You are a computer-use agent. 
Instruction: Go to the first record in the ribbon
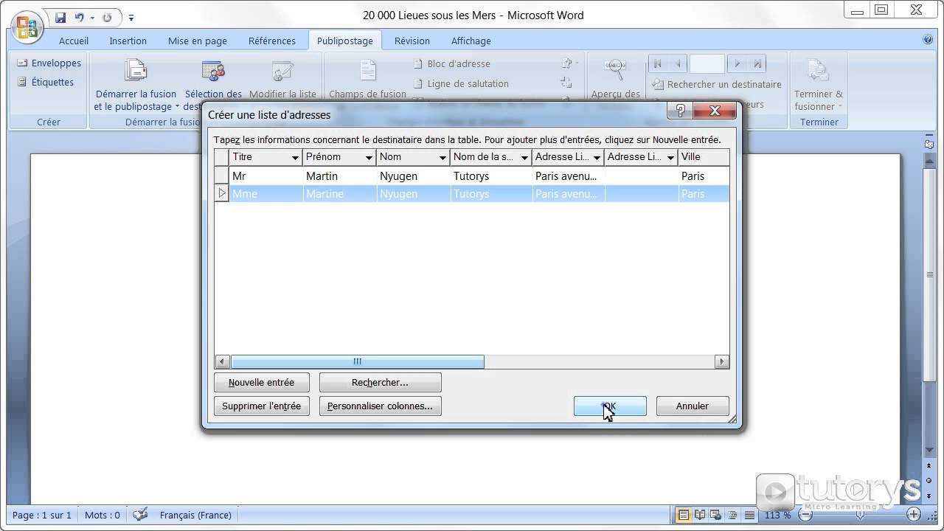coord(657,64)
